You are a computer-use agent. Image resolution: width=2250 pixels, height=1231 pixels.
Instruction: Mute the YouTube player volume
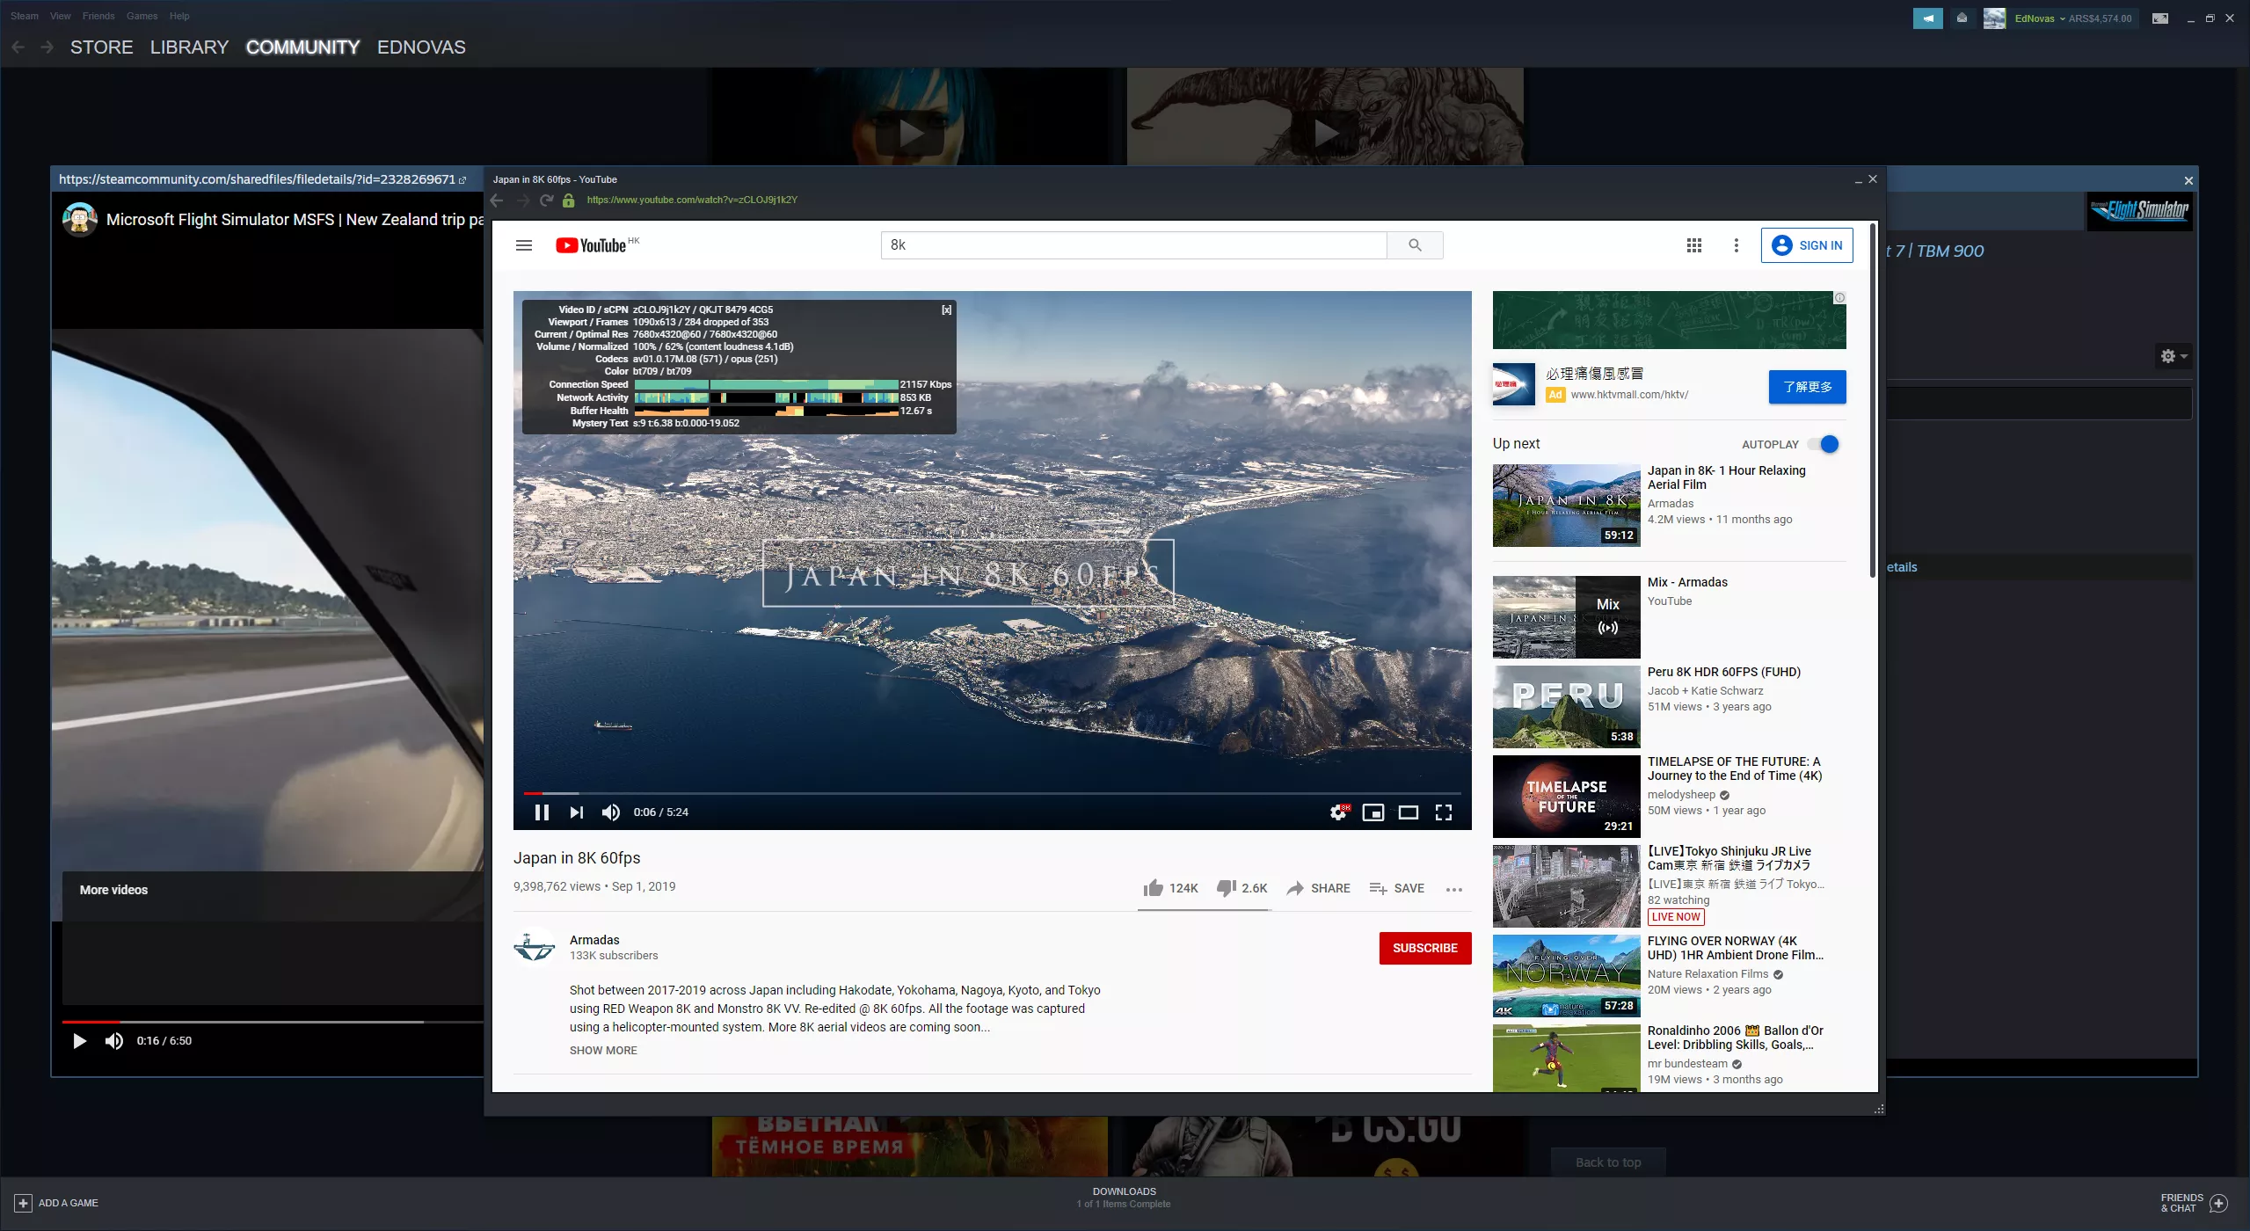click(x=610, y=812)
